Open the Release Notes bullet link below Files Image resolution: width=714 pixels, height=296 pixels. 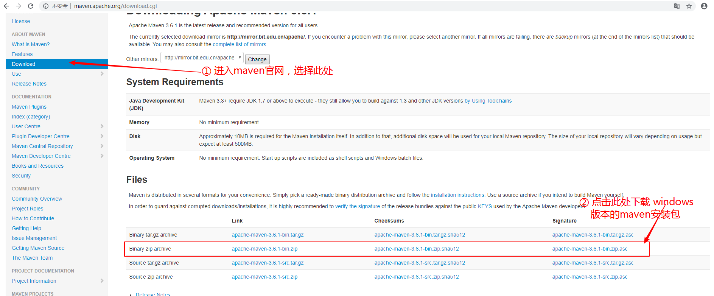(153, 294)
